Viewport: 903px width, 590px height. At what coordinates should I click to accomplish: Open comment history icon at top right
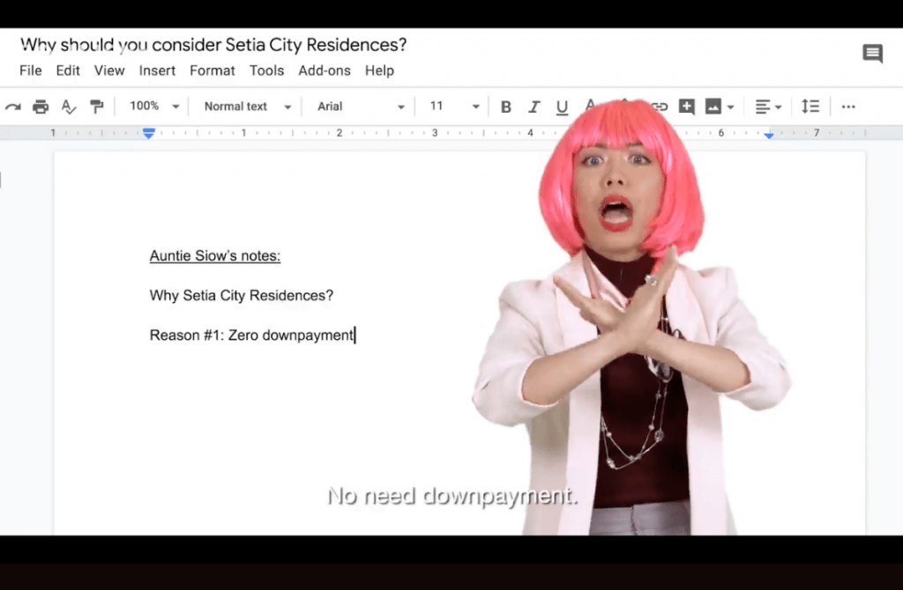pyautogui.click(x=872, y=55)
